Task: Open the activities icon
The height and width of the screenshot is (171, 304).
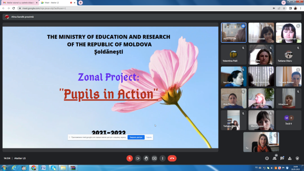Action: pos(290,158)
